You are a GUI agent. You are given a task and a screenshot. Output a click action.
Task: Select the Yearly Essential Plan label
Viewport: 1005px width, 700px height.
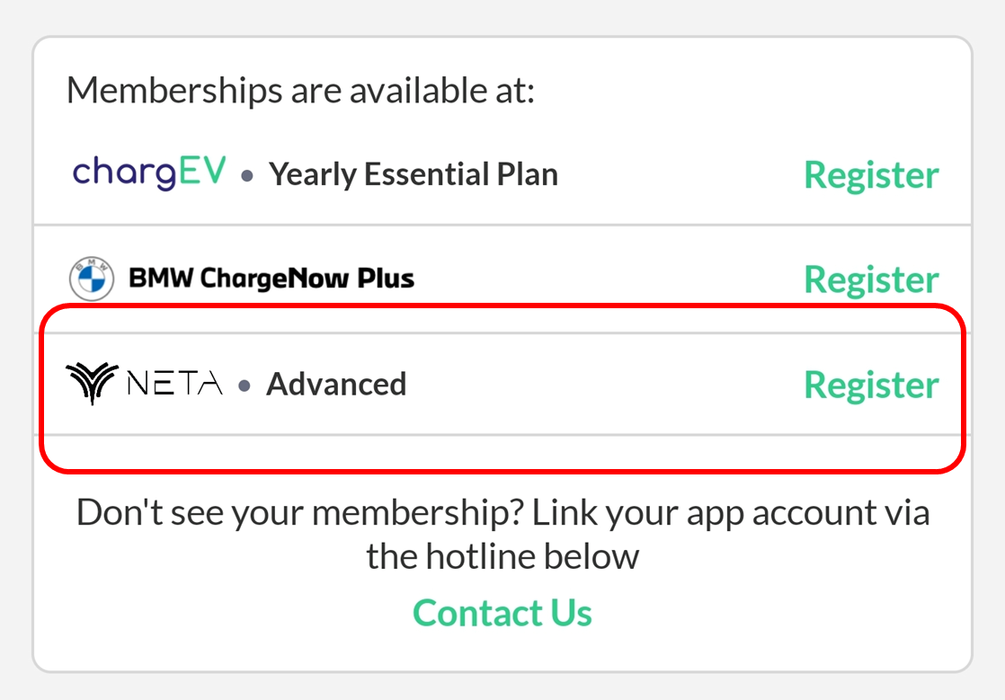pos(414,174)
